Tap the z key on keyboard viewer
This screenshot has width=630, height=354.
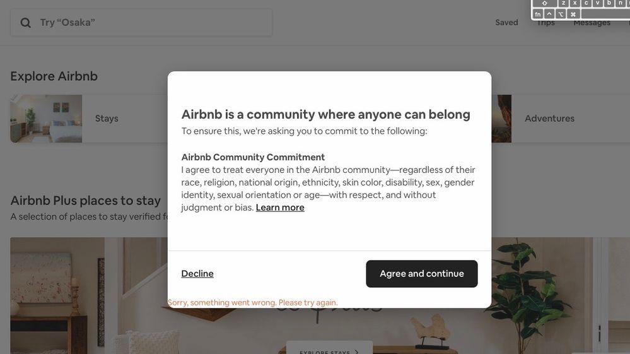(563, 3)
